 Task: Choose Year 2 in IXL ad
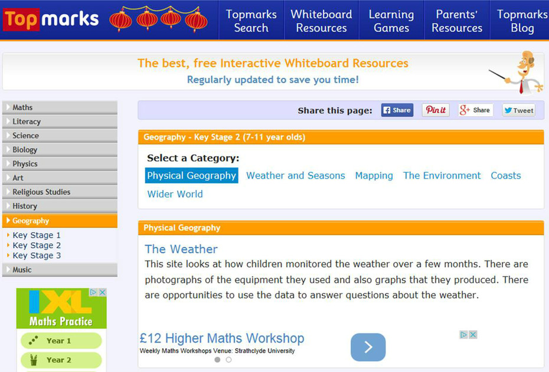[61, 360]
